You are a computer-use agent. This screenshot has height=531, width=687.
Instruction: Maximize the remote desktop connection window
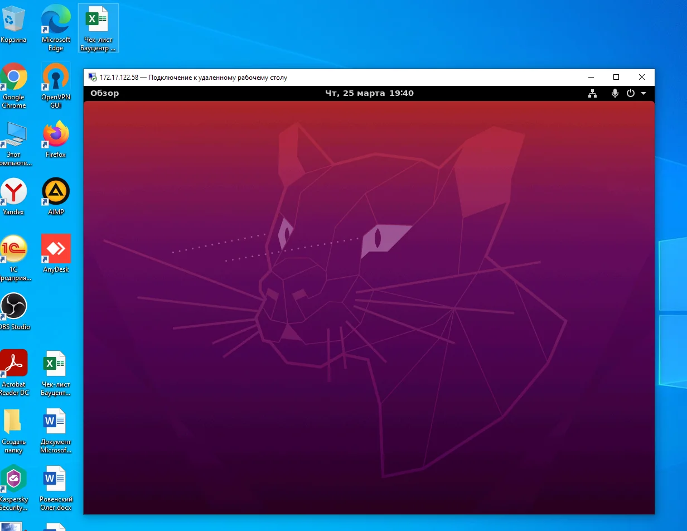[616, 77]
